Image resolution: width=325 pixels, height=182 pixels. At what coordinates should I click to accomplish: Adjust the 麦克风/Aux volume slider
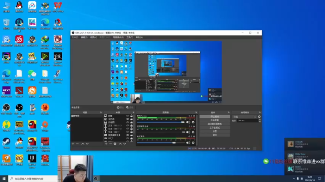coord(161,122)
